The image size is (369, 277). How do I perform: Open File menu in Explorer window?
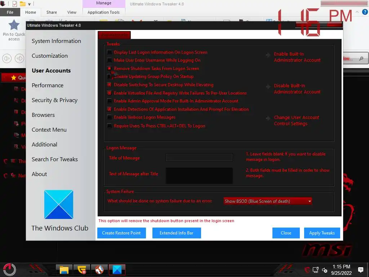pos(10,12)
